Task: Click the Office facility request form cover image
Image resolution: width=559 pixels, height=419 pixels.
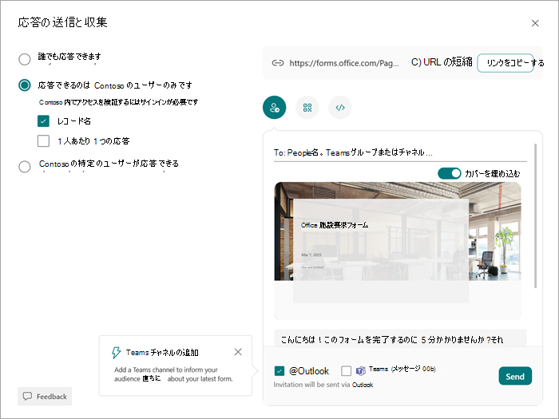Action: (398, 231)
